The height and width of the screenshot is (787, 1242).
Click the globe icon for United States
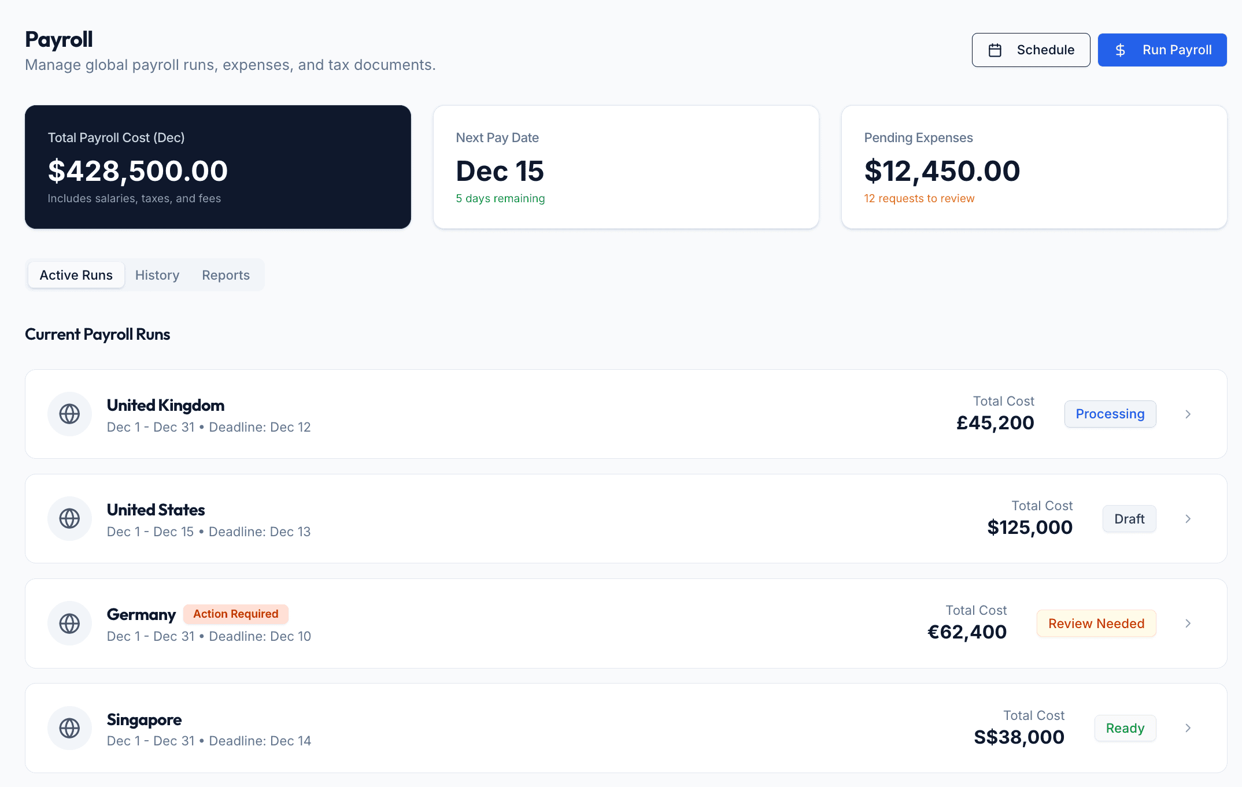pos(69,518)
